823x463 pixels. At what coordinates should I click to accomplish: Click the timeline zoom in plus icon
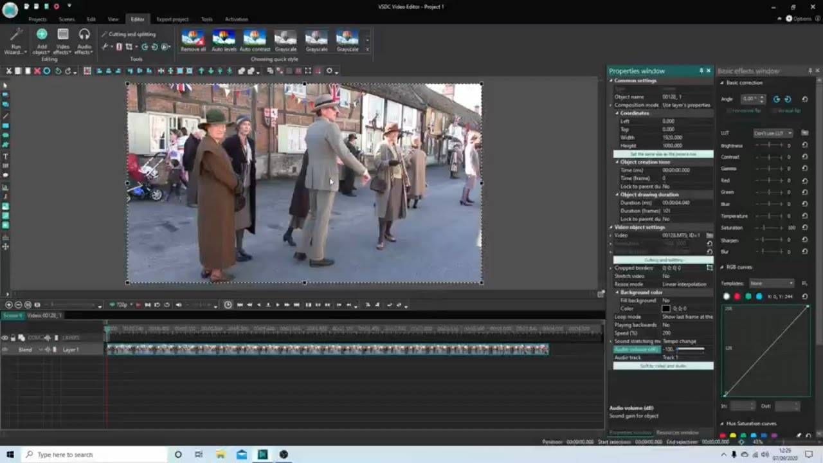[x=9, y=305]
